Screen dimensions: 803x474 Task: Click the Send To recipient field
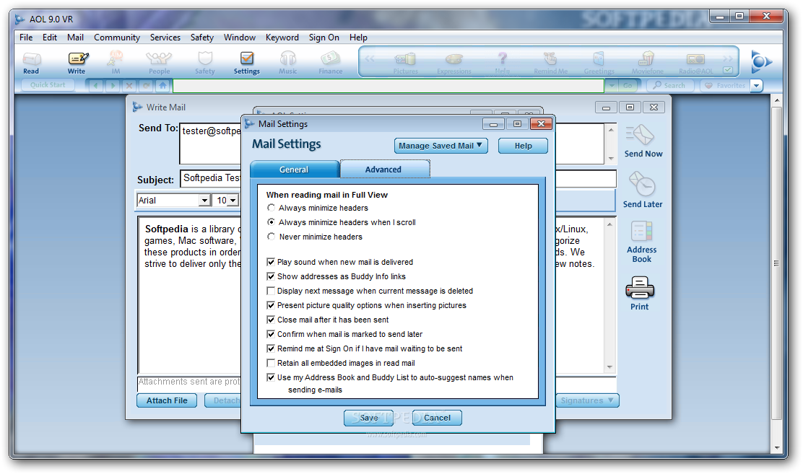(393, 144)
